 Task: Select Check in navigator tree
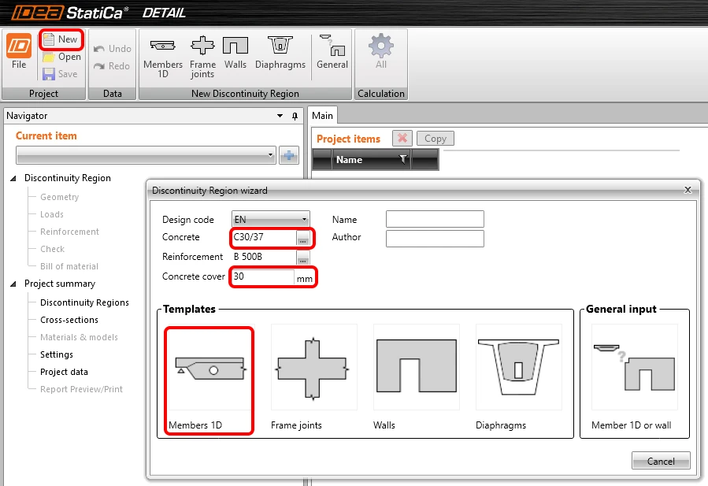click(x=53, y=249)
